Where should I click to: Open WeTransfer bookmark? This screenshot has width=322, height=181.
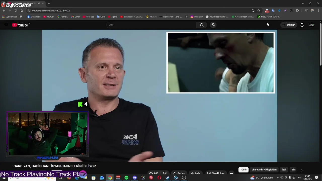click(171, 17)
